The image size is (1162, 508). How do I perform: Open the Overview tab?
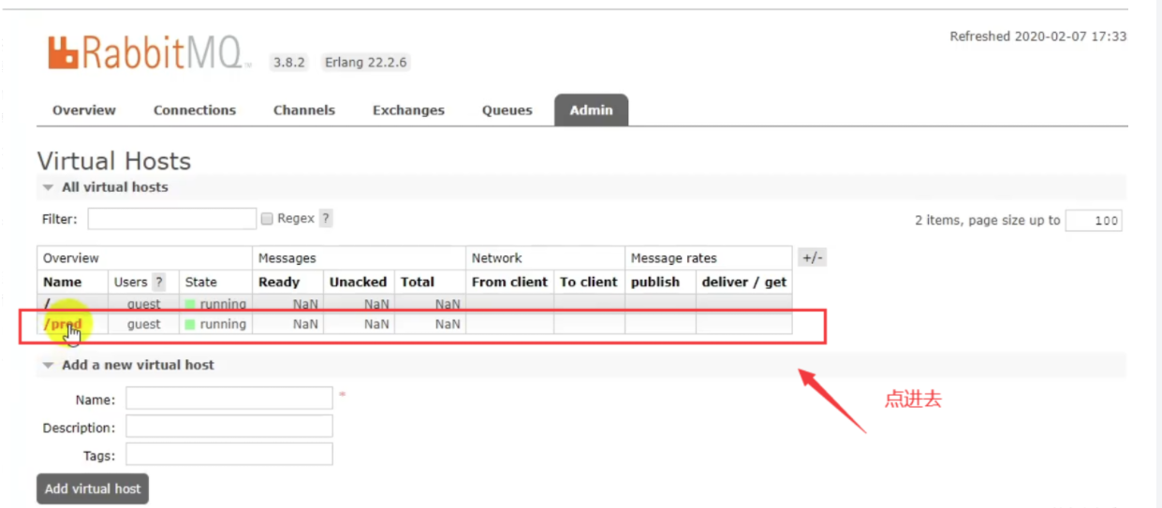point(84,110)
